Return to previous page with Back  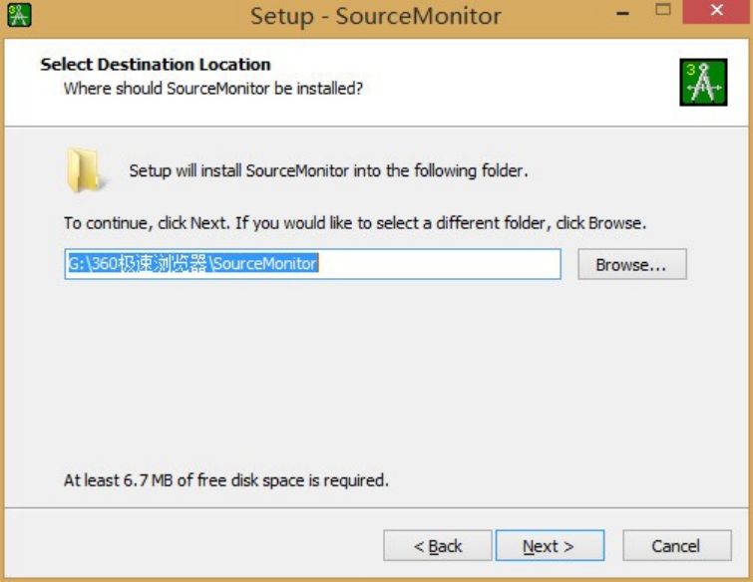click(438, 546)
